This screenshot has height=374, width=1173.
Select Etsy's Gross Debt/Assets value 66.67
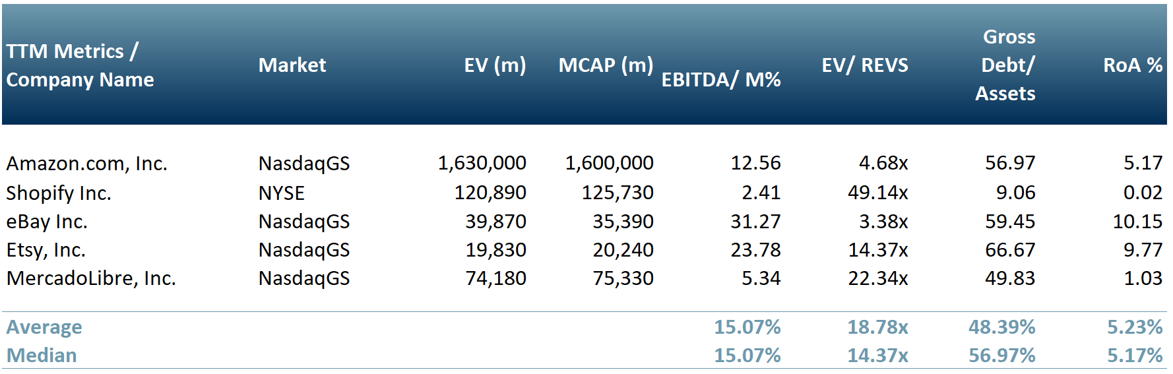pos(1010,250)
